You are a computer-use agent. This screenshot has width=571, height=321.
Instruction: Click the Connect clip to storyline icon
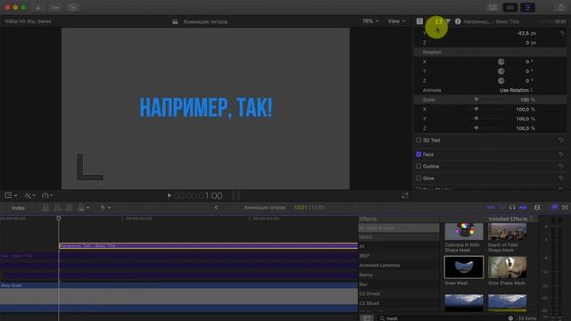(x=46, y=208)
